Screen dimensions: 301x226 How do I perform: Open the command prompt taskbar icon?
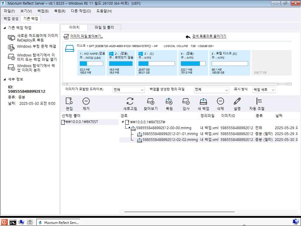point(13,222)
